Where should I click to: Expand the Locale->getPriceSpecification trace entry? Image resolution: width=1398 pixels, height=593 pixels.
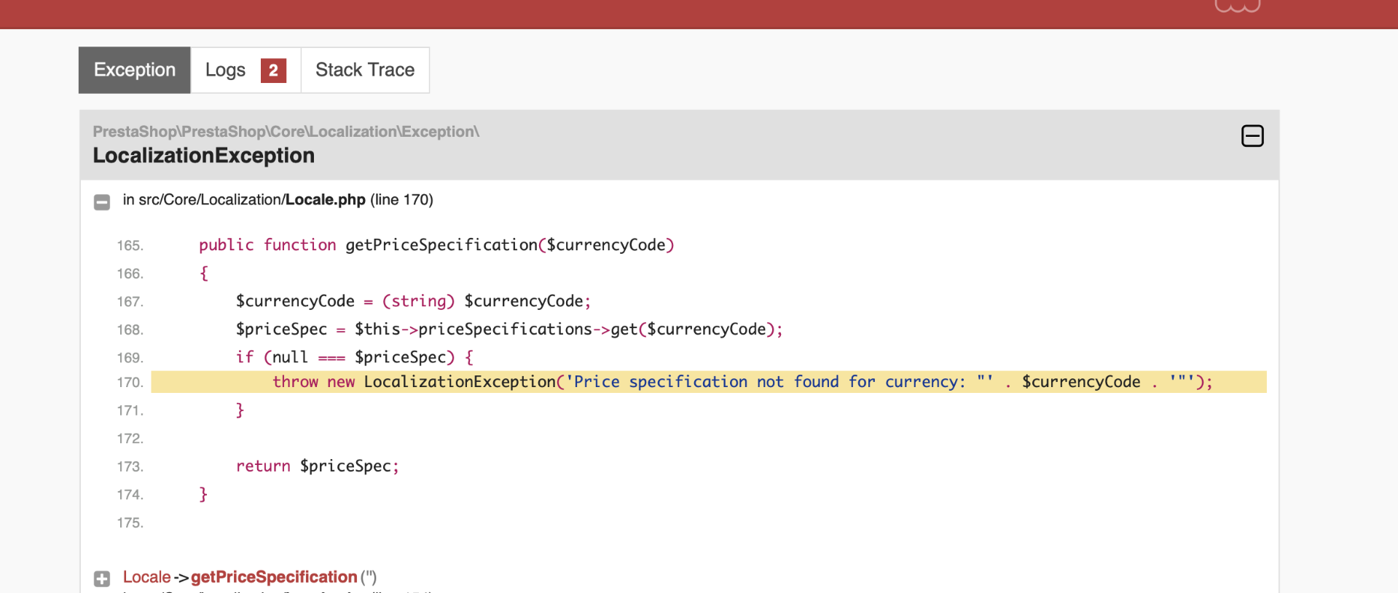(102, 578)
